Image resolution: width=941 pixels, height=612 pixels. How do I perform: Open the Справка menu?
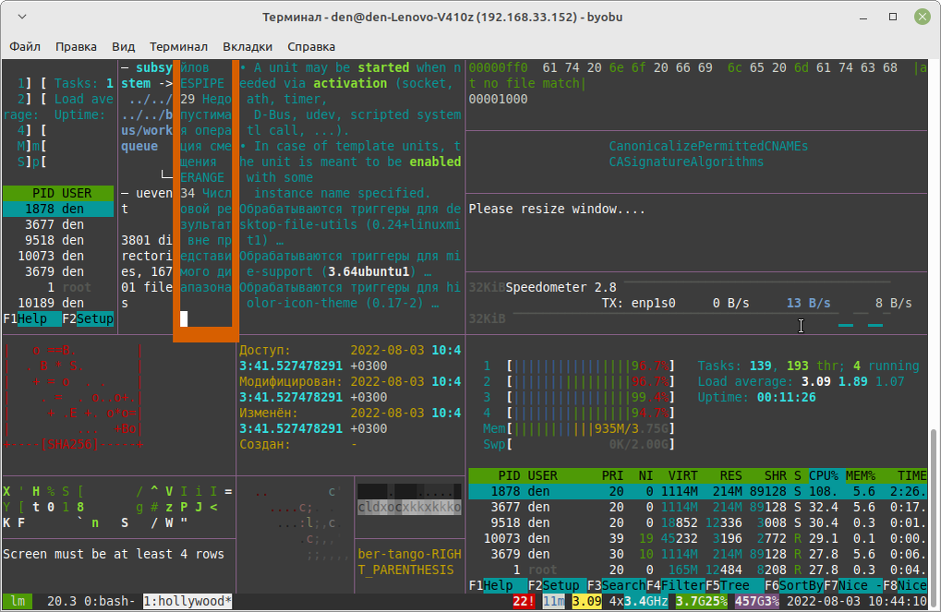311,47
